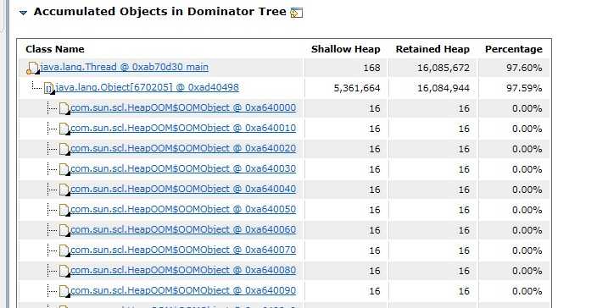The width and height of the screenshot is (597, 308).
Task: Open the HeapOOM$OOMObject @ 0xa640080 link
Action: pos(183,270)
